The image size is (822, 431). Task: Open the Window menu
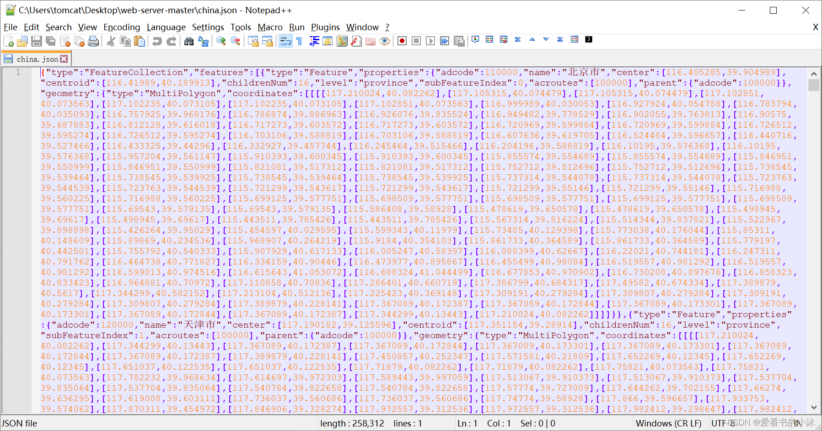click(x=362, y=27)
